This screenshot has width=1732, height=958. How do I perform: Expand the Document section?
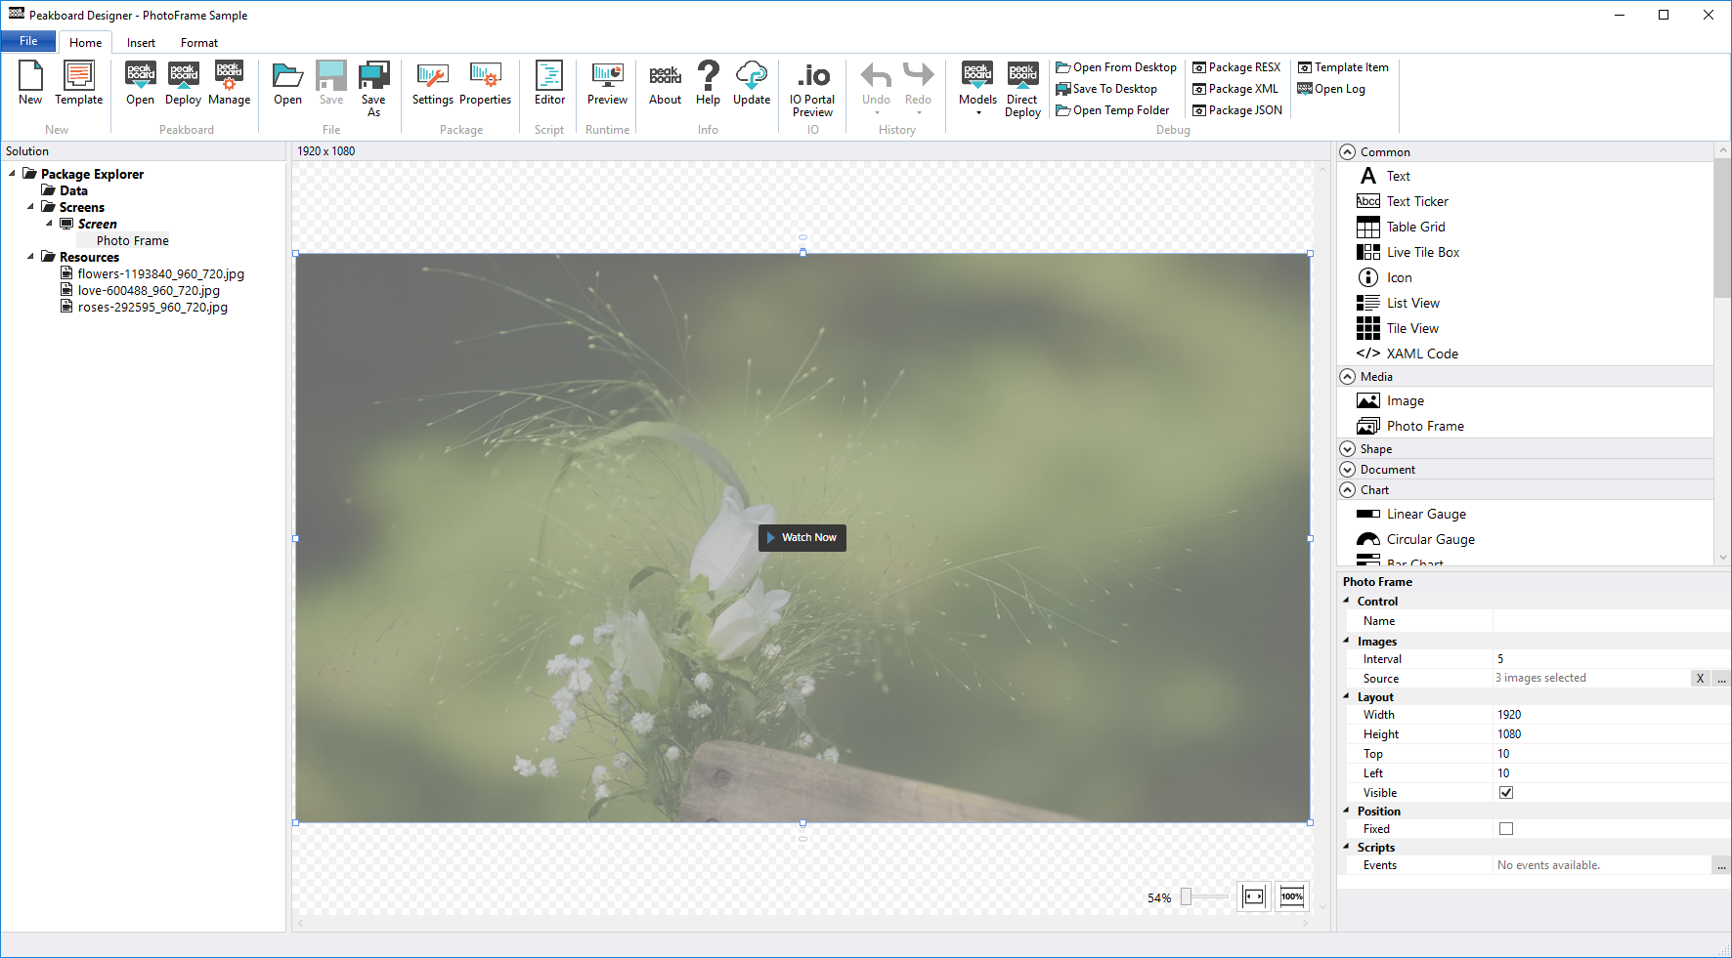[x=1348, y=470]
